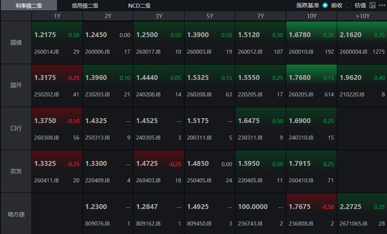Click bond code 210220.IB
The image size is (387, 234).
(x=352, y=95)
